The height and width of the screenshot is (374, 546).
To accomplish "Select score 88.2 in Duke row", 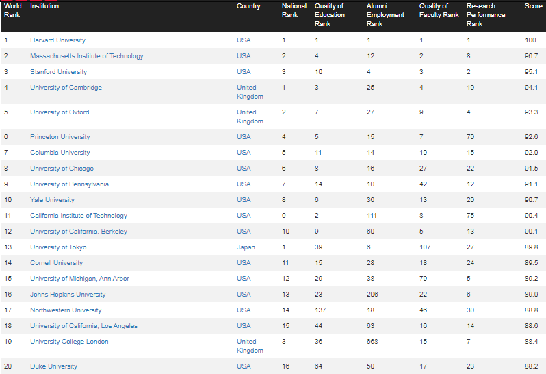I will pyautogui.click(x=531, y=366).
